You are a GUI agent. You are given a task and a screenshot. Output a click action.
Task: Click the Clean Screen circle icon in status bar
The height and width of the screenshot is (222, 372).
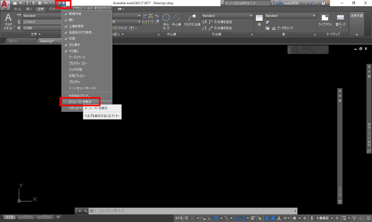pyautogui.click(x=361, y=218)
